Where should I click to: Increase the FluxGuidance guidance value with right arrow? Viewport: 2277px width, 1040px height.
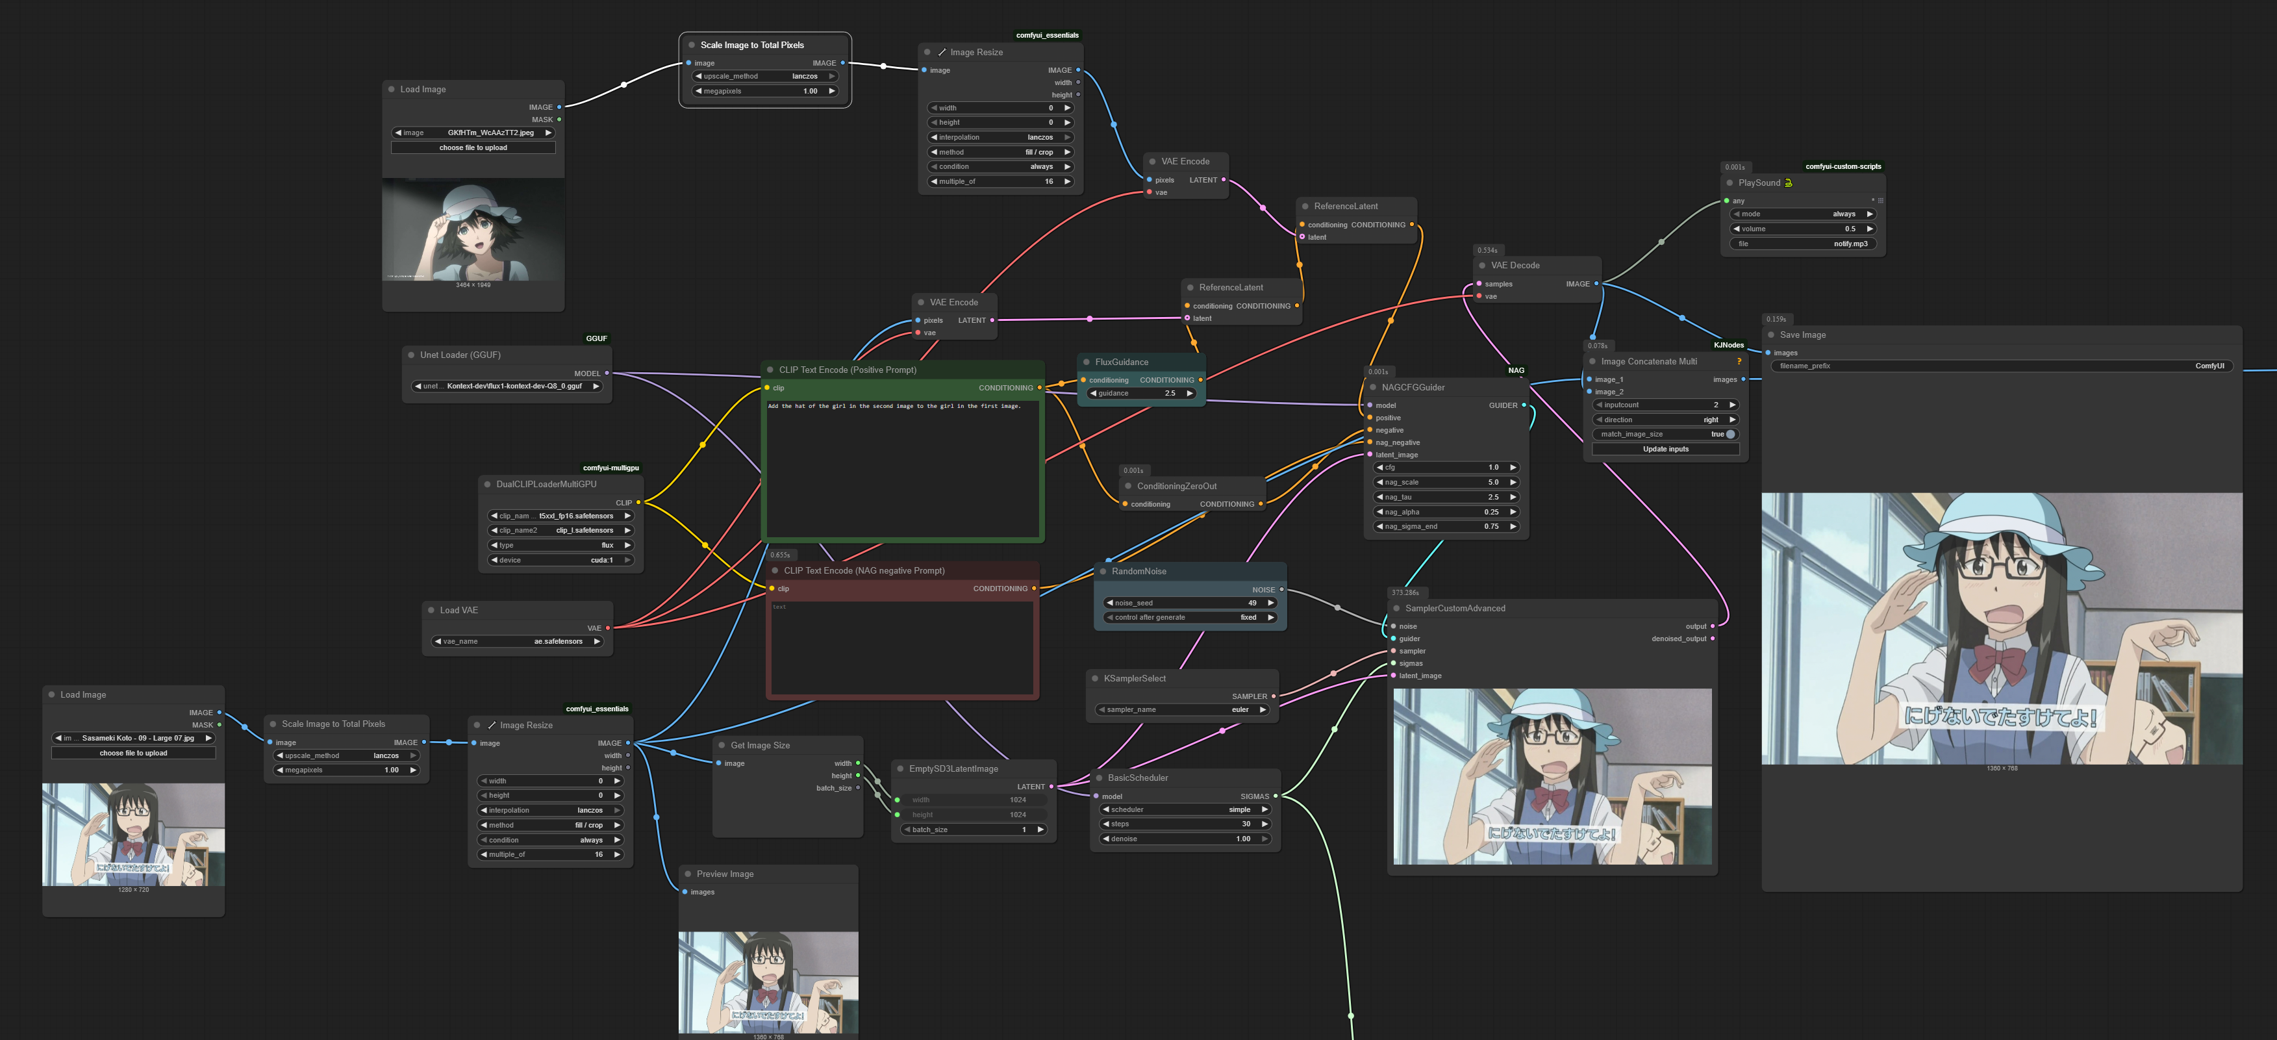pyautogui.click(x=1190, y=394)
